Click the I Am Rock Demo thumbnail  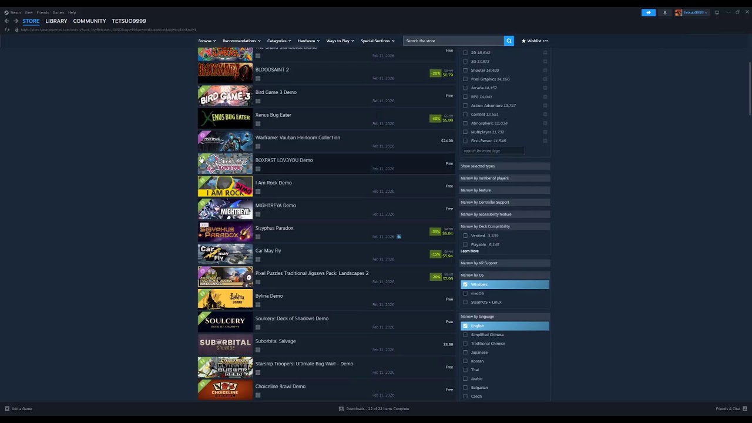pyautogui.click(x=225, y=187)
